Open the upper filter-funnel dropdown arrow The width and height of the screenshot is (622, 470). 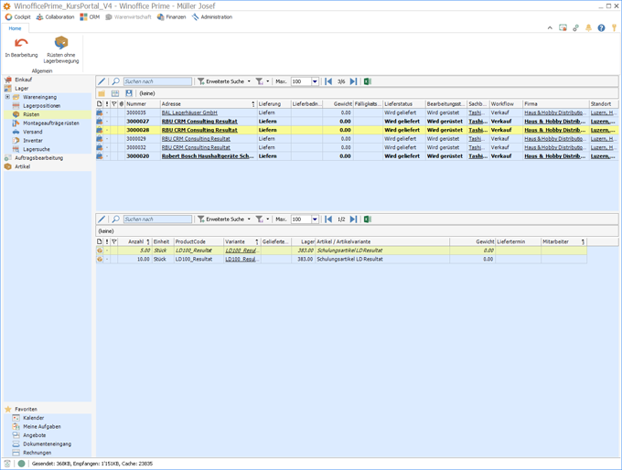coord(268,81)
